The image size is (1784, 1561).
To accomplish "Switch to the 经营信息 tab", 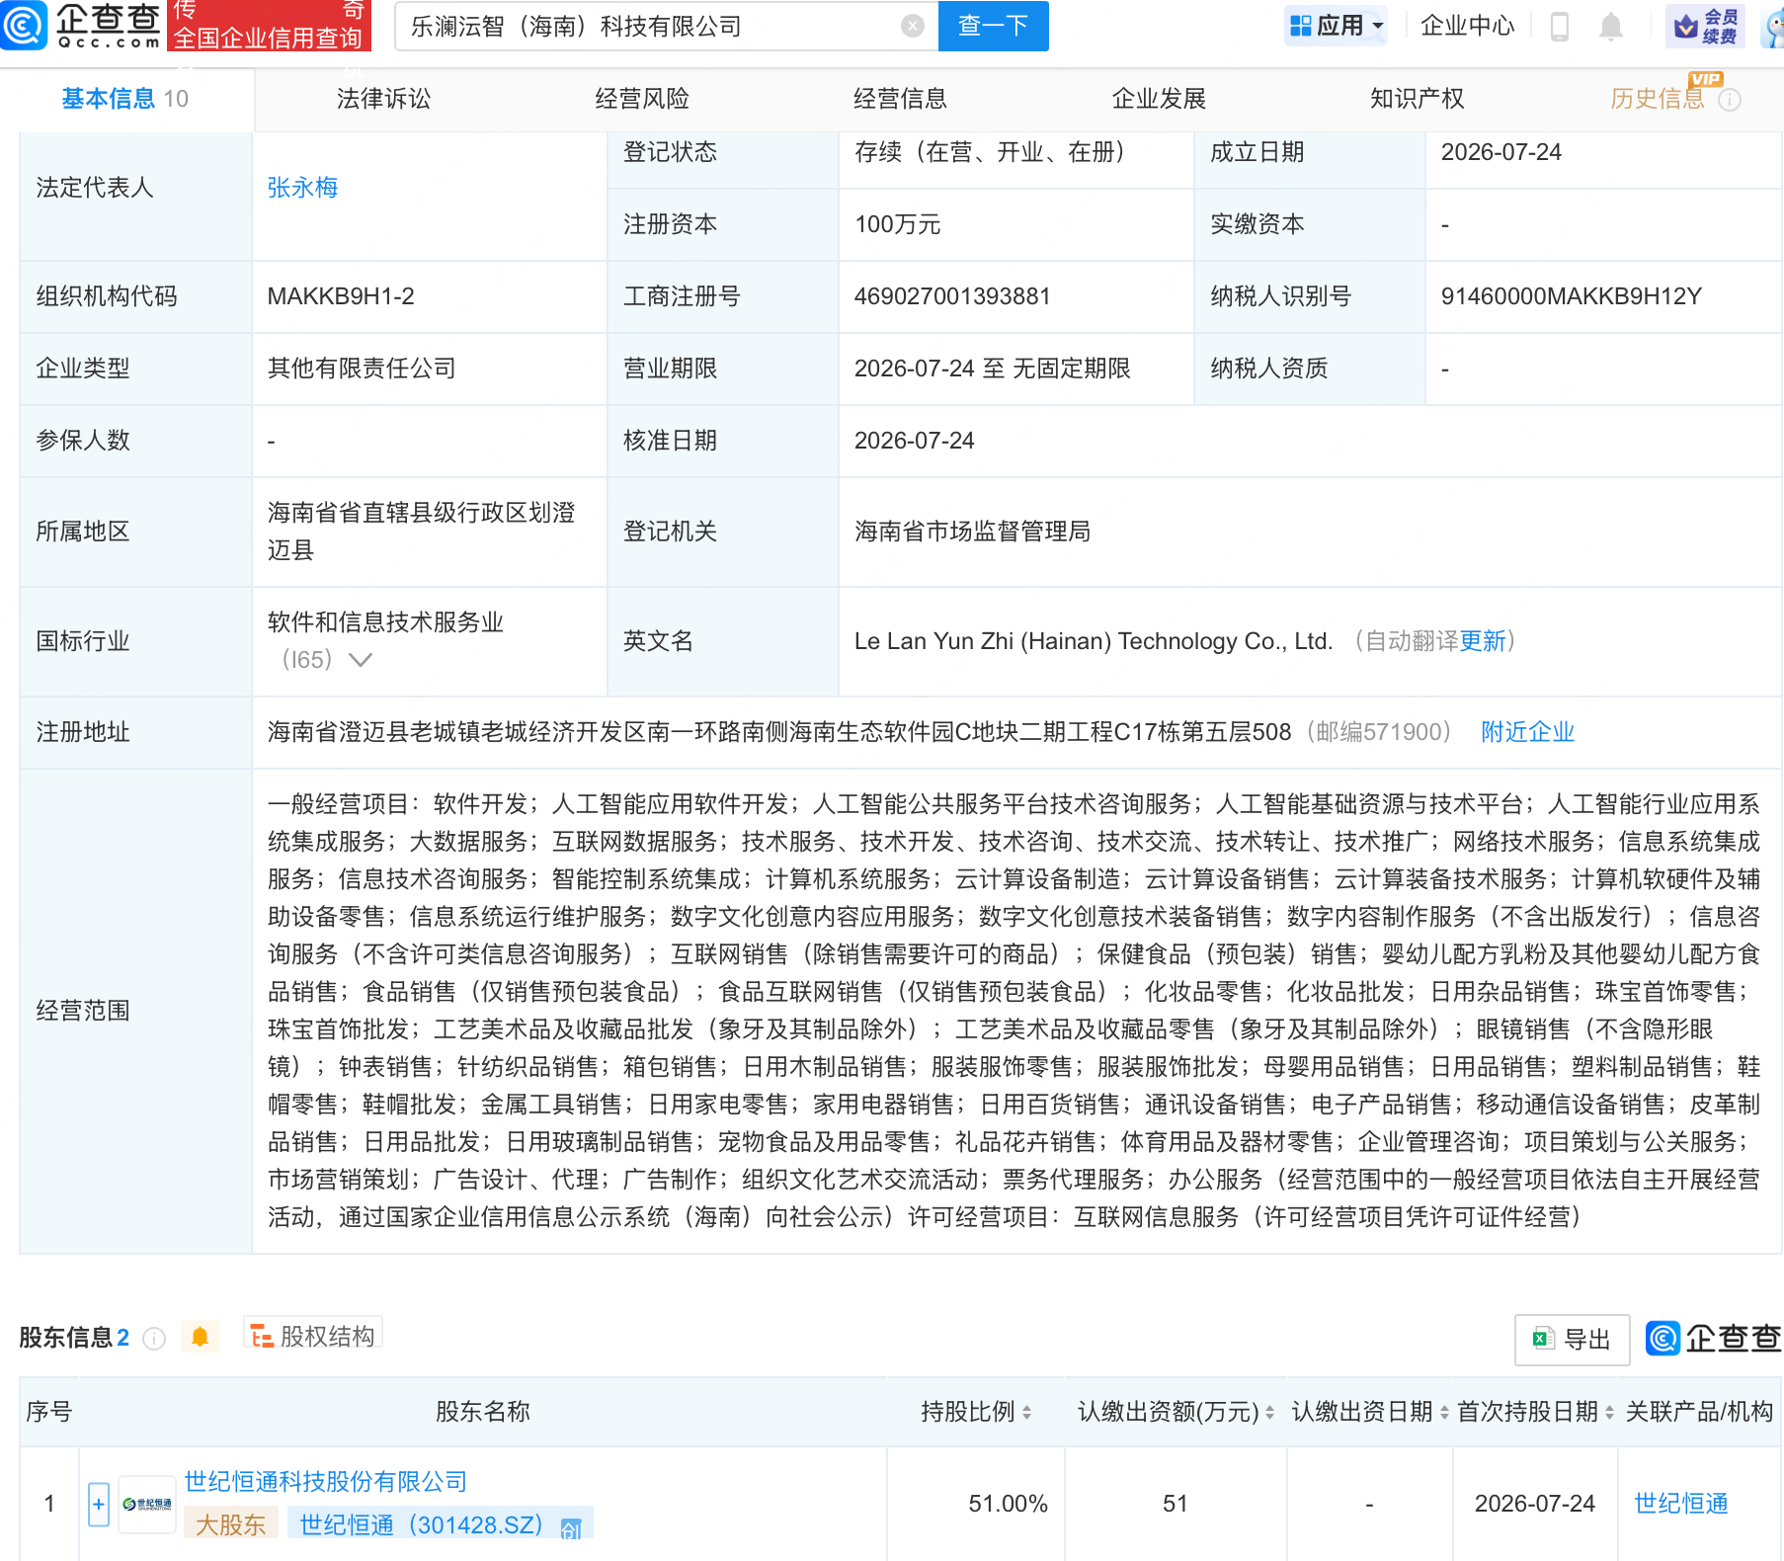I will tap(900, 99).
